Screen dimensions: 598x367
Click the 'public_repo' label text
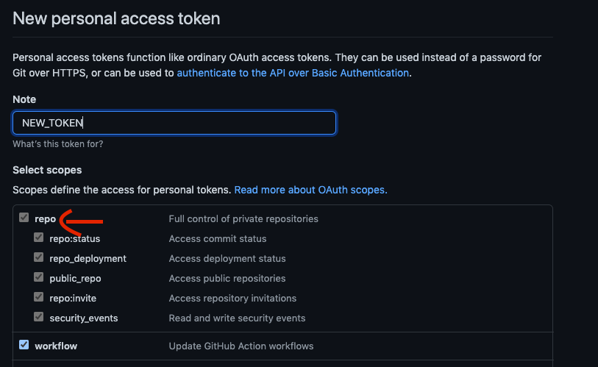[x=75, y=278]
